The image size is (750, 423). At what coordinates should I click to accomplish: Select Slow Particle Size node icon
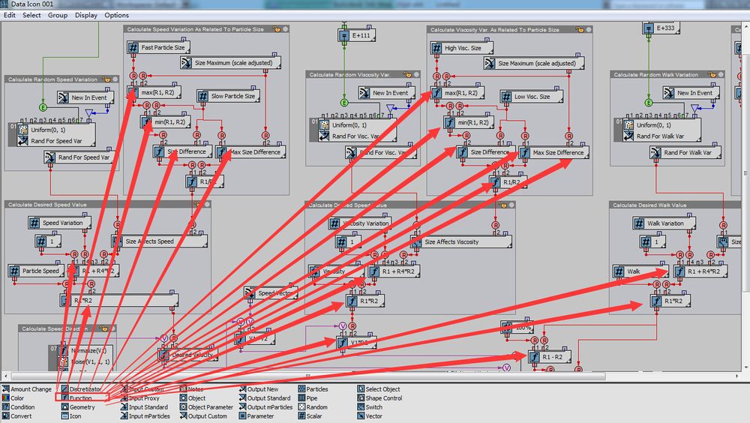(x=202, y=96)
